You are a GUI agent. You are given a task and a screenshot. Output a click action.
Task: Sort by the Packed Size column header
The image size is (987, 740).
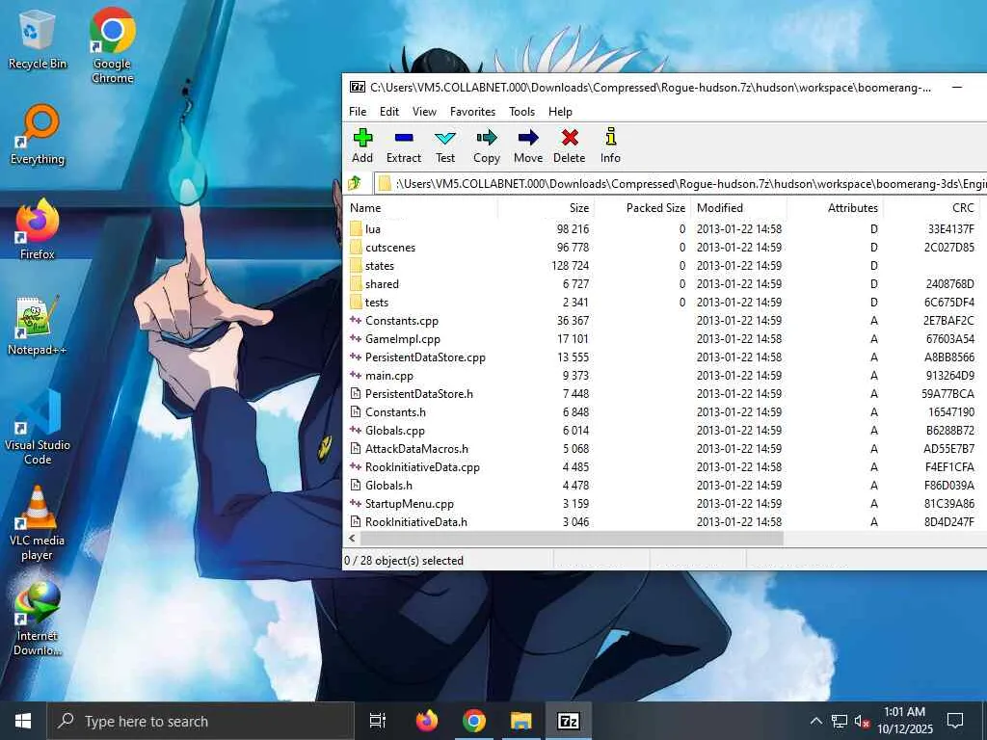click(642, 208)
